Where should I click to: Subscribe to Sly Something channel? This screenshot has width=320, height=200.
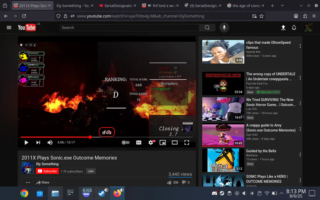(47, 171)
